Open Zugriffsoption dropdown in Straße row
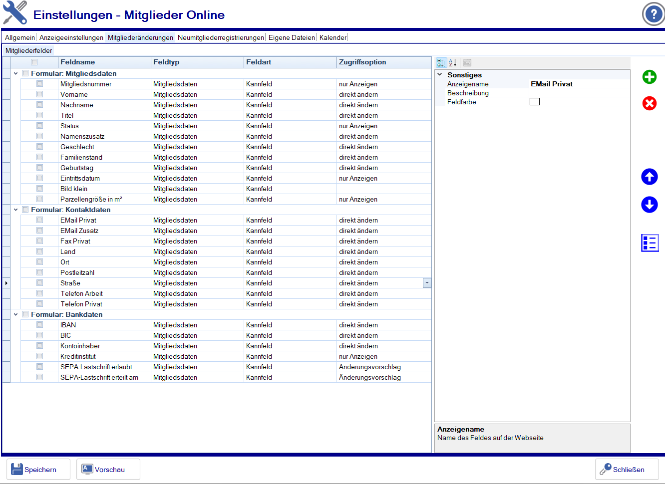This screenshot has width=665, height=484. point(427,283)
